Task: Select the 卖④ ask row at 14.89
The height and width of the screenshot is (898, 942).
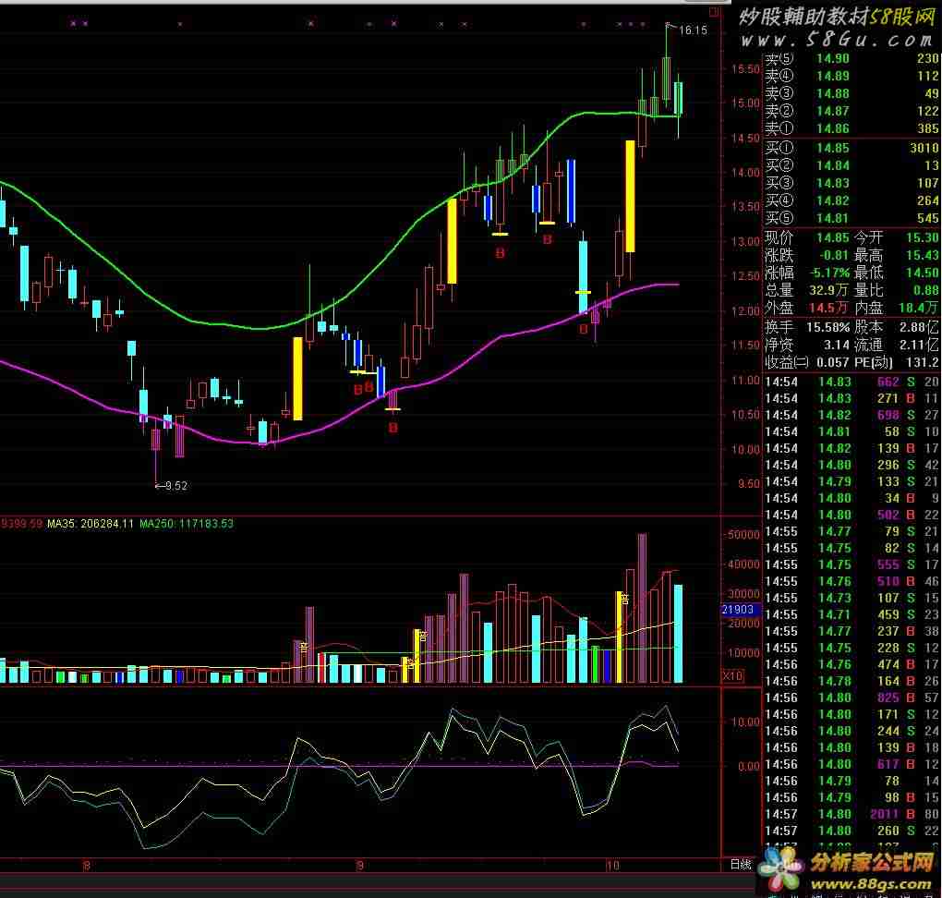Action: (851, 76)
